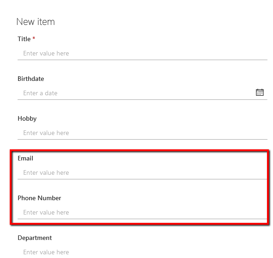
Task: Click the red required asterisk beside Title
Action: pyautogui.click(x=34, y=38)
